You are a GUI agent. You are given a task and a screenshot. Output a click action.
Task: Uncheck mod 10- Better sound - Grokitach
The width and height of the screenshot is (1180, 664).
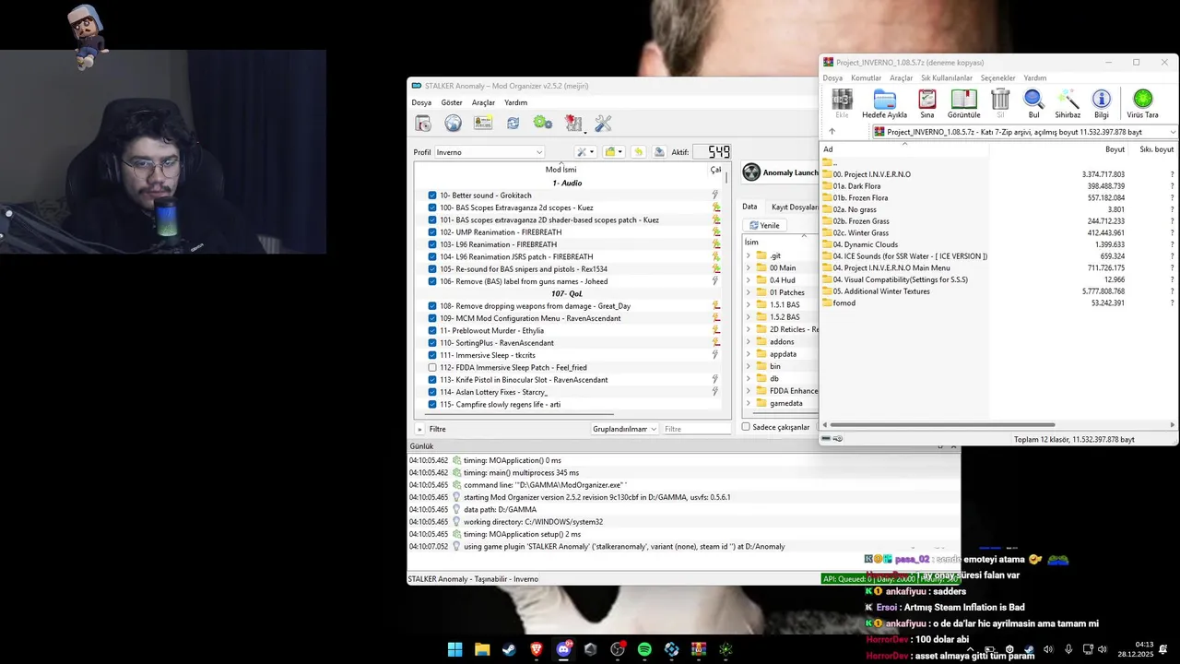click(432, 196)
